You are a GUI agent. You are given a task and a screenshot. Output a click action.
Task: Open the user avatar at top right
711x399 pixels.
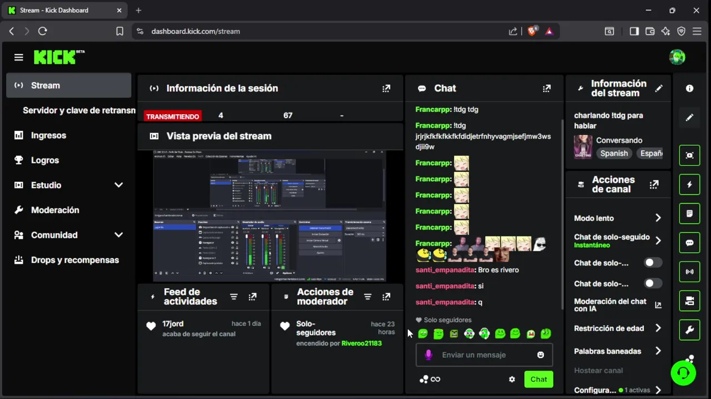click(677, 57)
